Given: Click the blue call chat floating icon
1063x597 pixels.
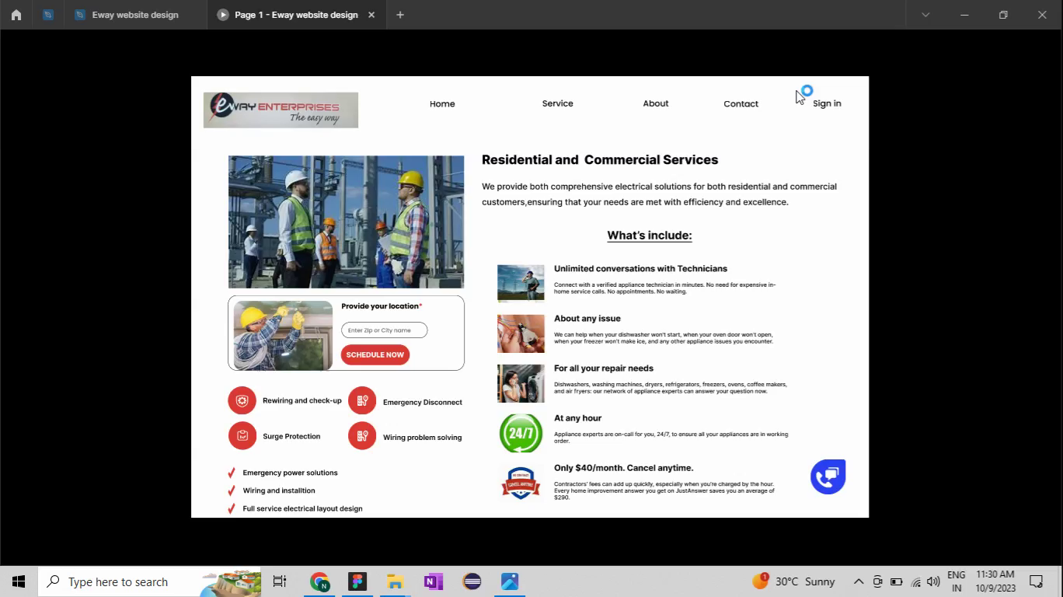Looking at the screenshot, I should 828,477.
